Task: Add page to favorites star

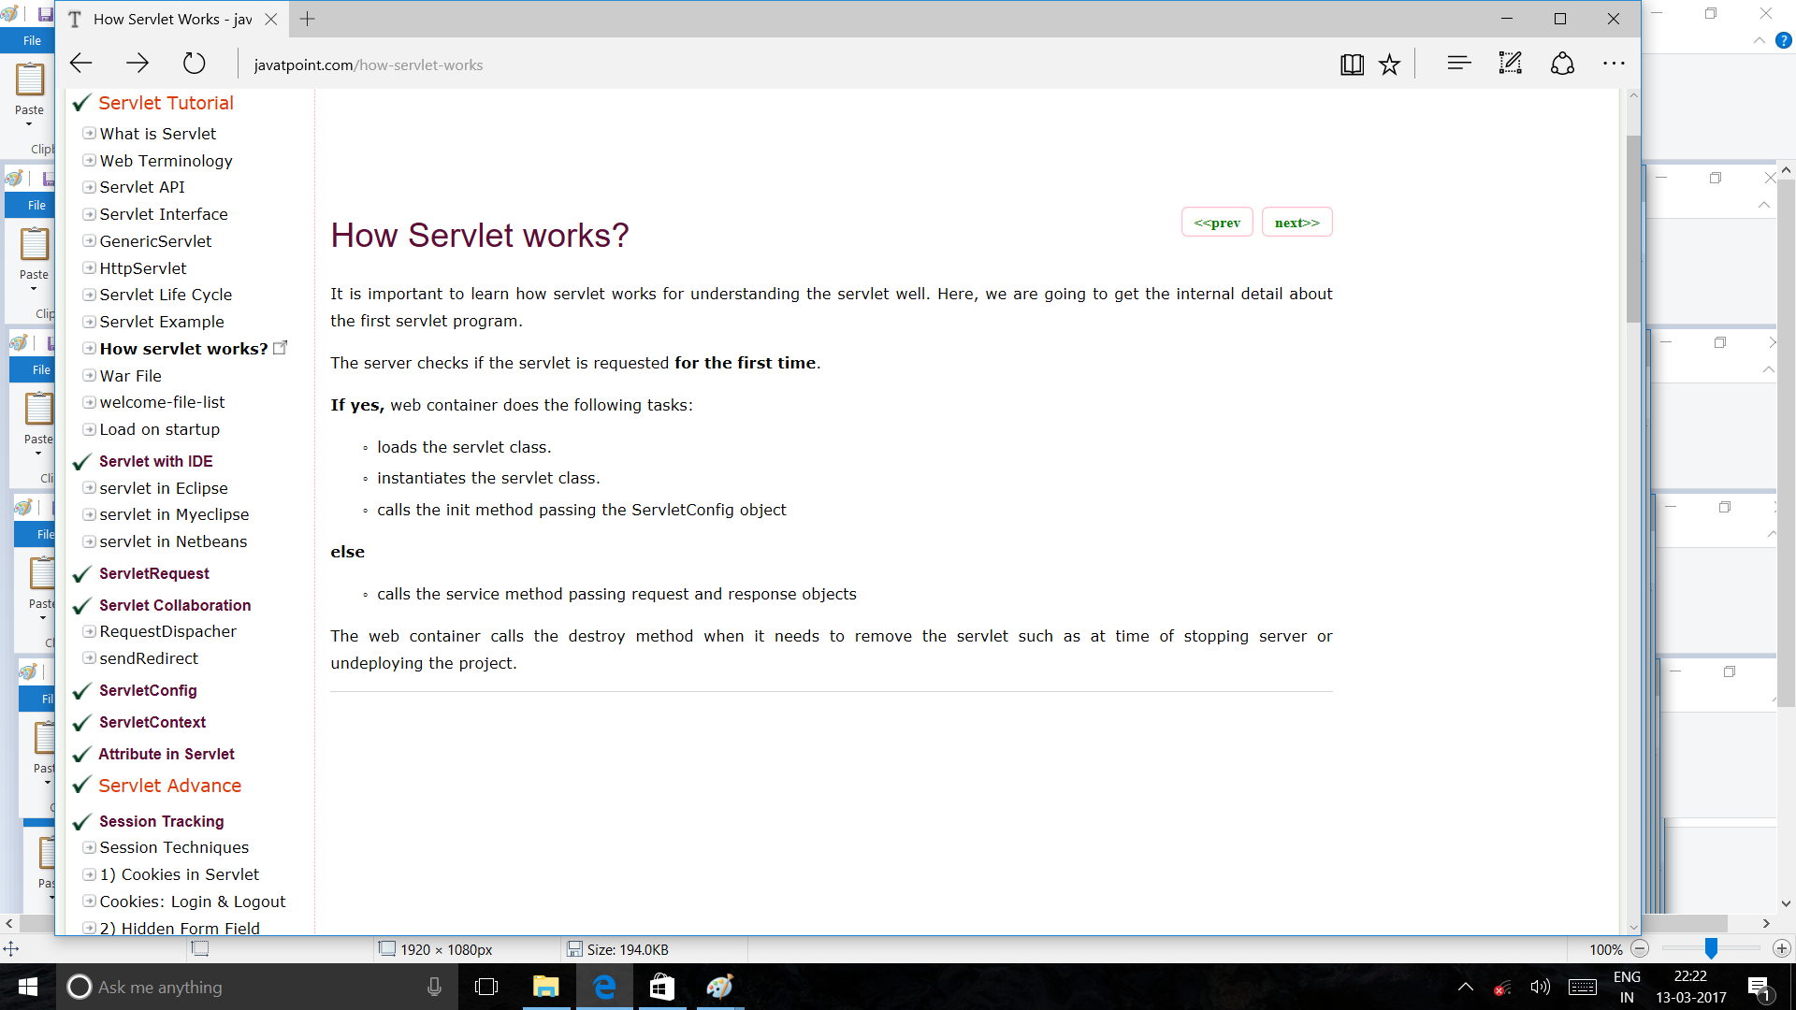Action: 1389,65
